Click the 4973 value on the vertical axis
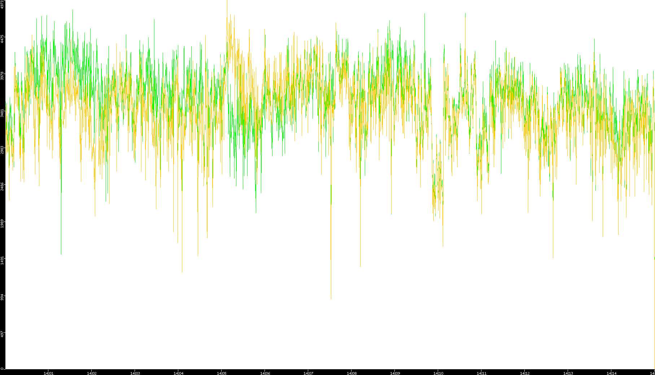The height and width of the screenshot is (375, 655). (3, 4)
